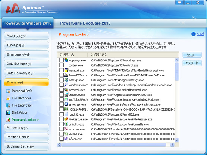This screenshot has width=207, height=155.
Task: Click the Program Lockup icon in sidebar
Action: 8,120
